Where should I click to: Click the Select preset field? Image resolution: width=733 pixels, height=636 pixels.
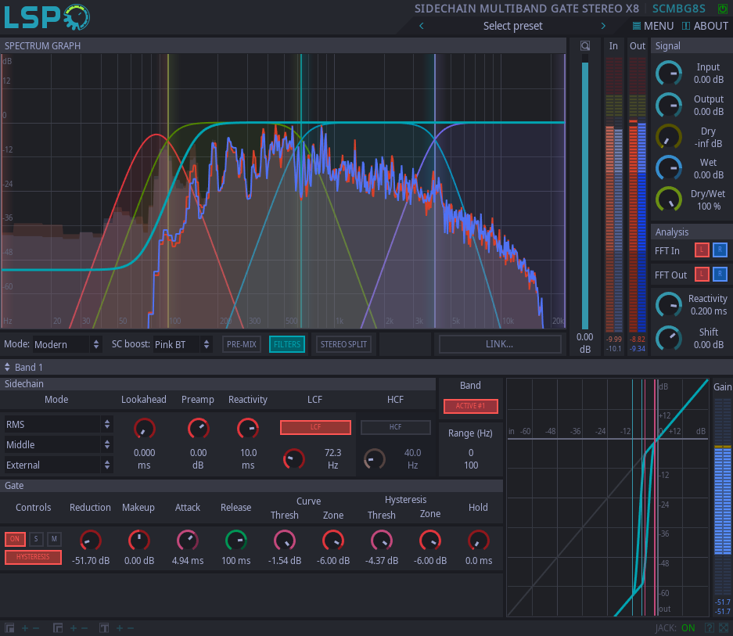click(512, 26)
